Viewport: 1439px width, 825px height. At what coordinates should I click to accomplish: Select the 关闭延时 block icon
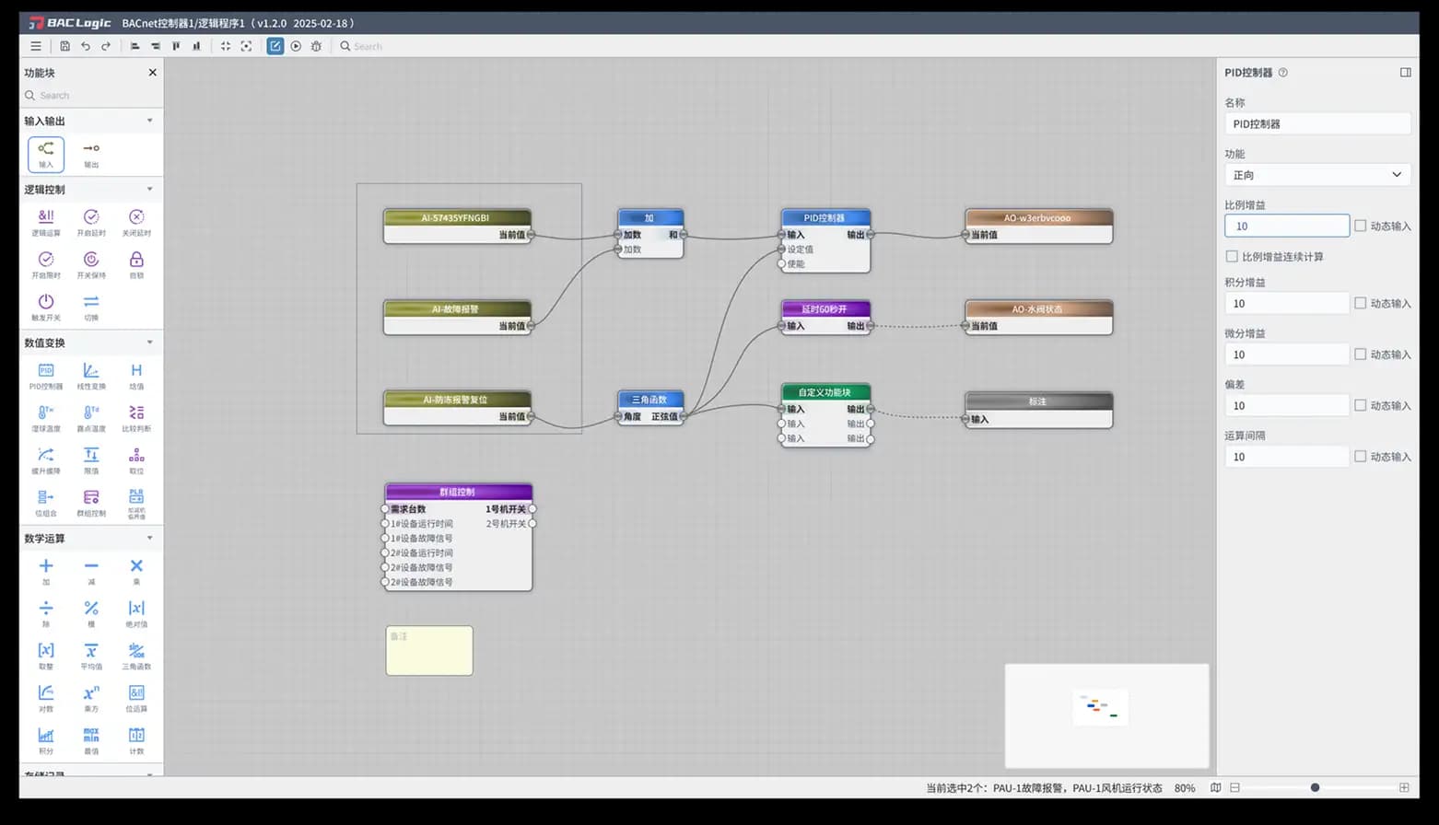tap(136, 222)
